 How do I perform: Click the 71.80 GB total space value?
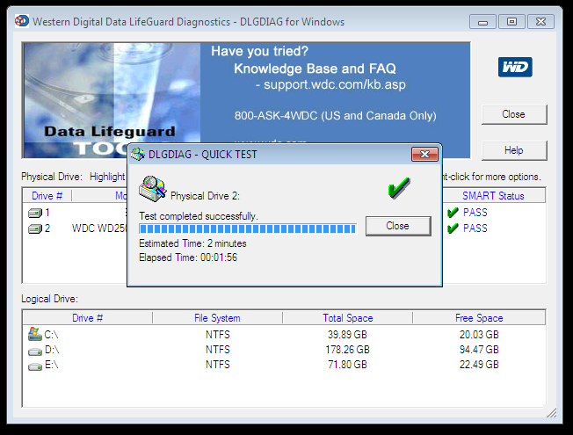click(x=347, y=365)
